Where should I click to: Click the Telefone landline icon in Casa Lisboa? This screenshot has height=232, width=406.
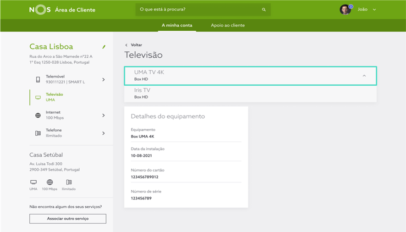click(x=38, y=133)
